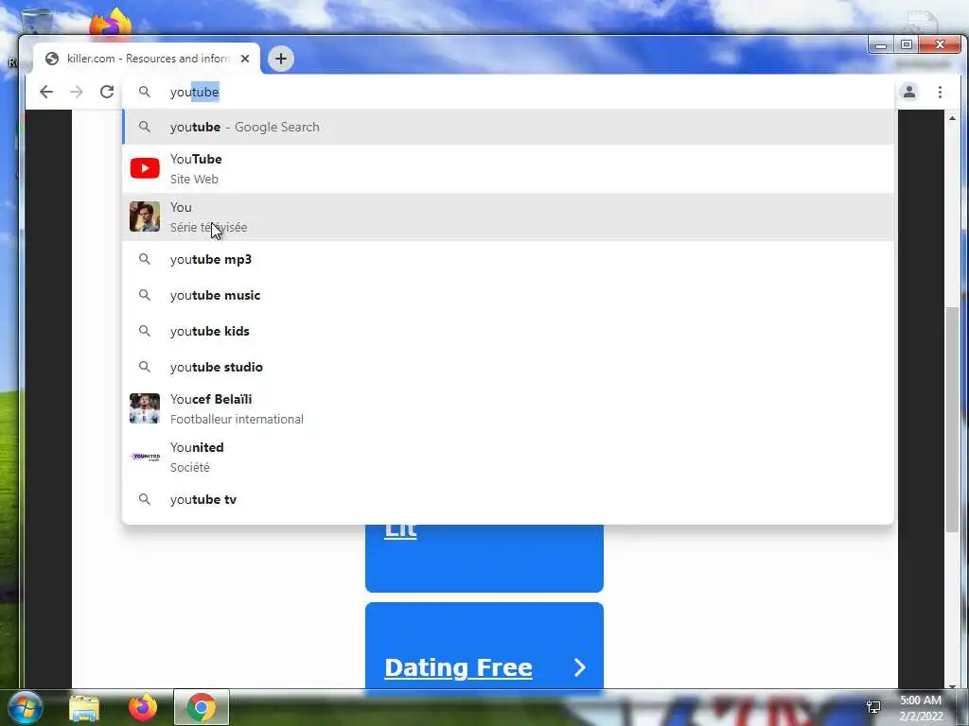
Task: Choose the 'youtube - Google Search' suggestion
Action: [508, 128]
